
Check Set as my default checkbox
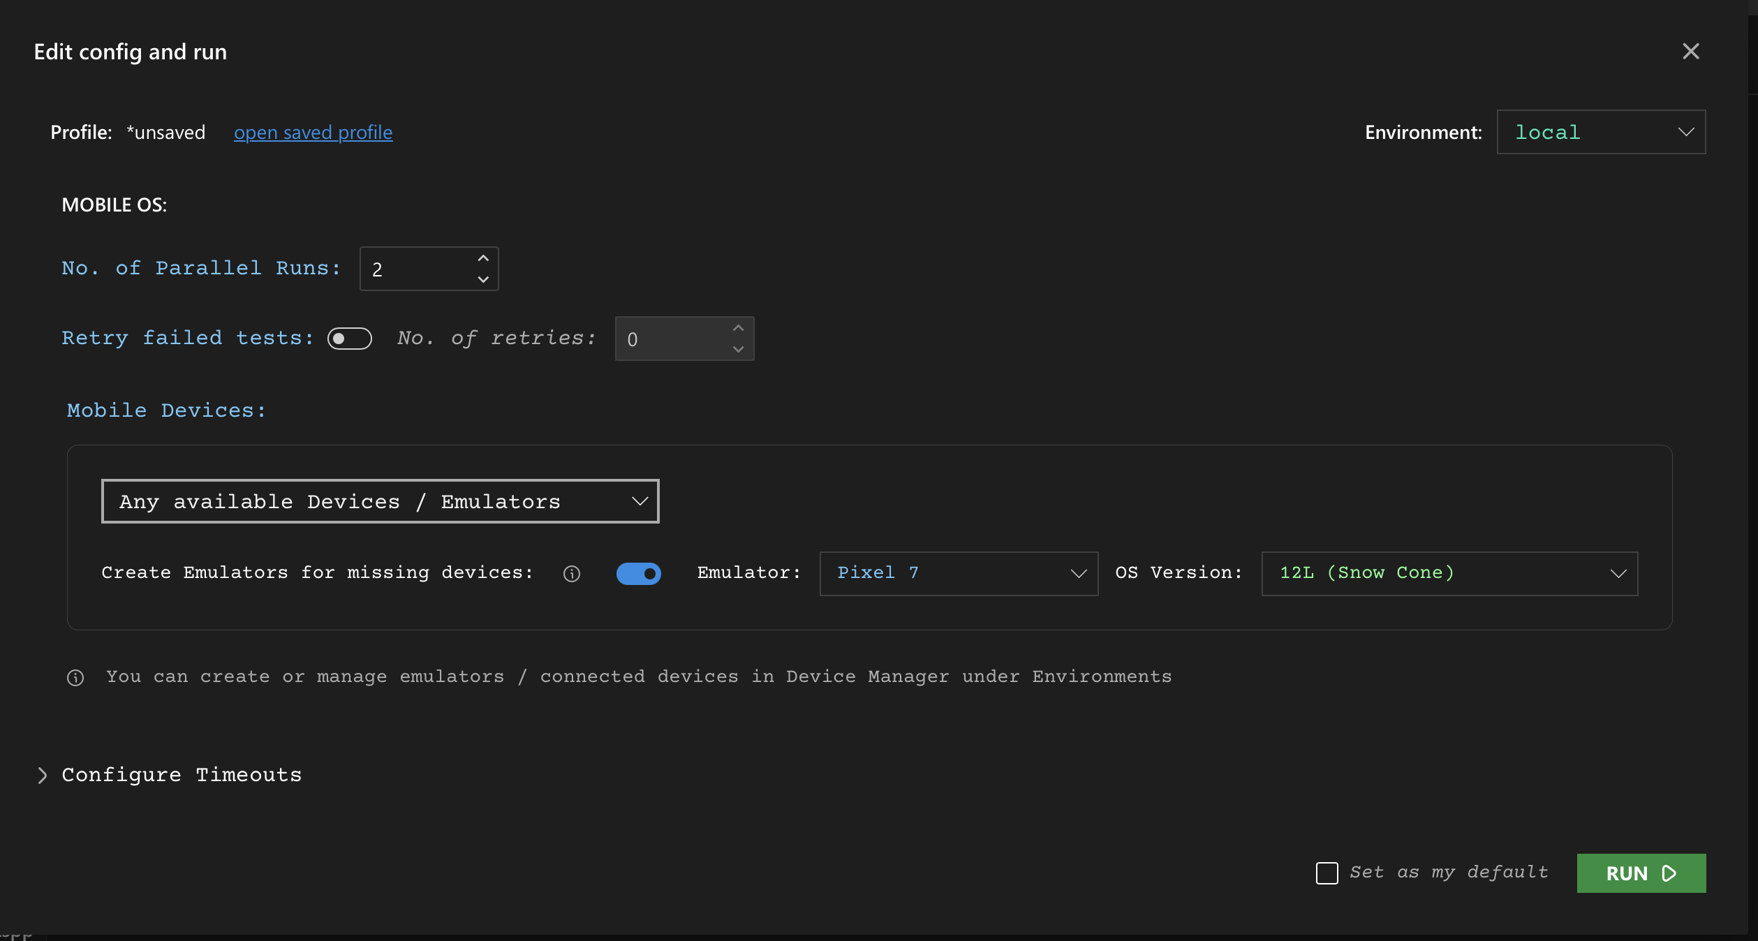tap(1327, 873)
